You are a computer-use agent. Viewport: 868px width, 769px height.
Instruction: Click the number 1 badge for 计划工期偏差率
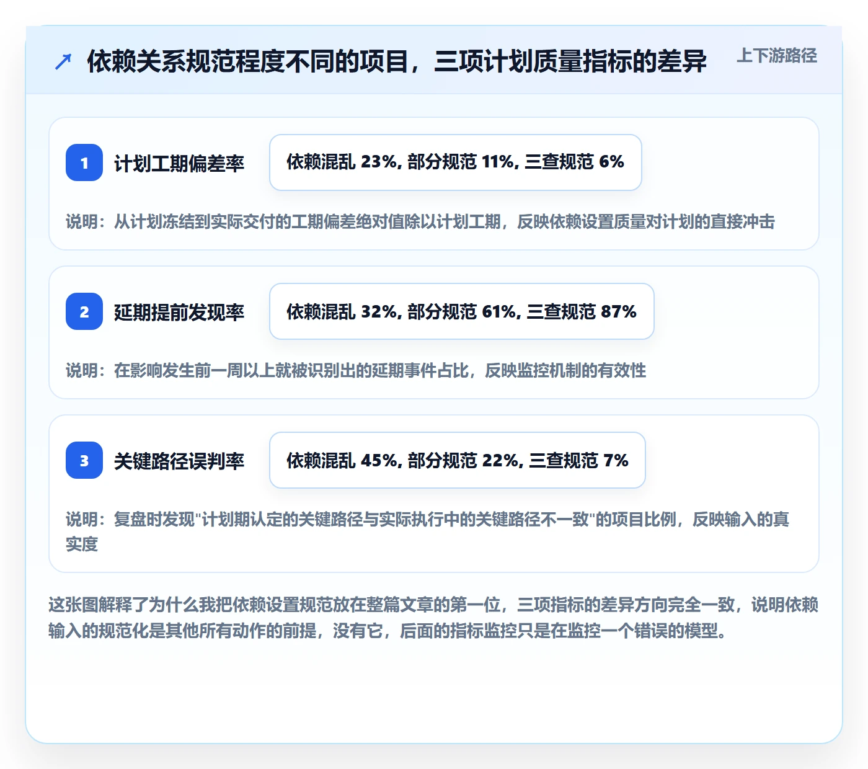[x=84, y=162]
